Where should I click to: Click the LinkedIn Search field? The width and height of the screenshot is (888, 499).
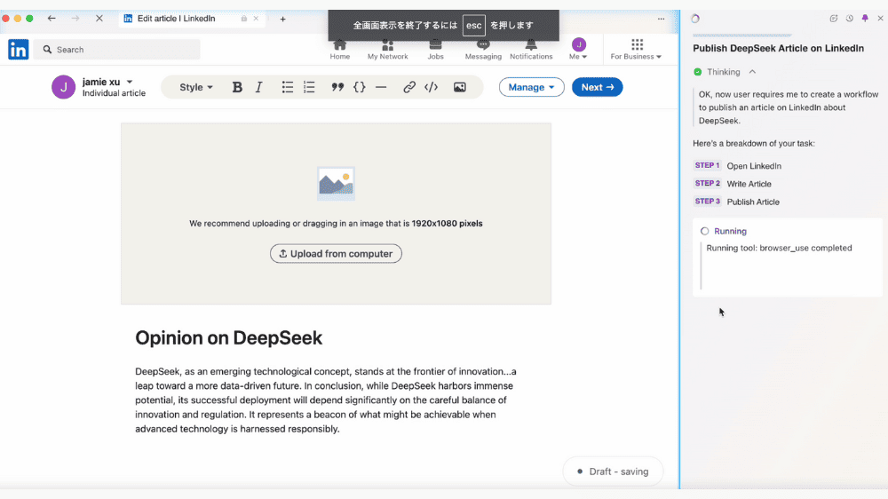point(116,50)
